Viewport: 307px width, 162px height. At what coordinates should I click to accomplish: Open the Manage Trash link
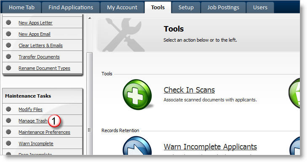click(33, 121)
